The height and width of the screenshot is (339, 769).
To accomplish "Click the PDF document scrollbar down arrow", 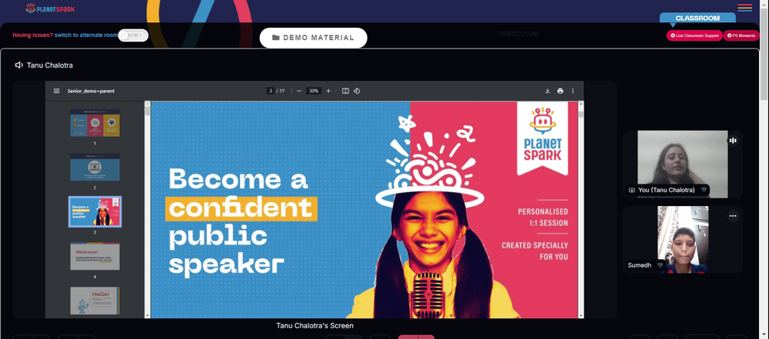I will [x=581, y=315].
